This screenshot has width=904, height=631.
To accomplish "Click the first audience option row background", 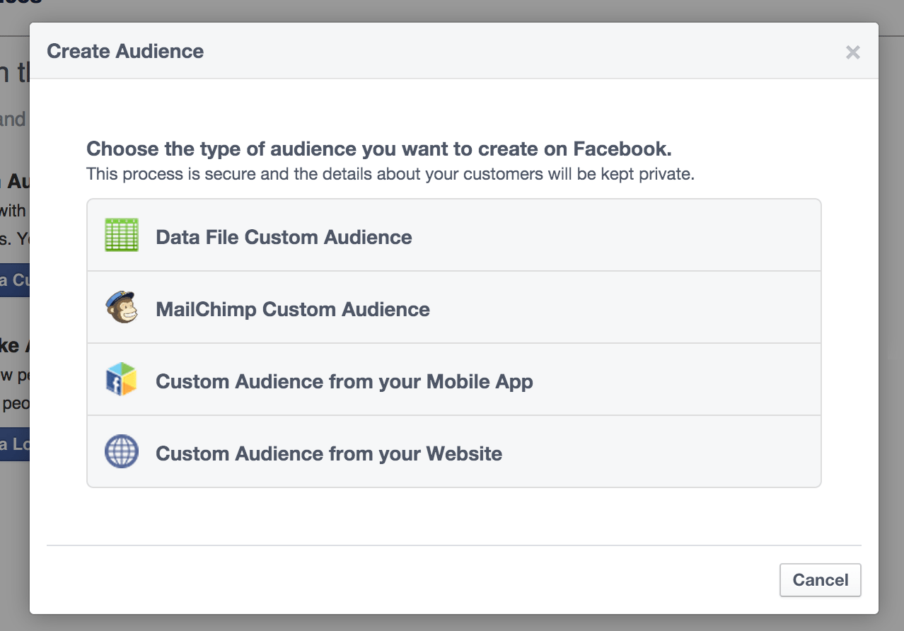I will click(x=601, y=234).
